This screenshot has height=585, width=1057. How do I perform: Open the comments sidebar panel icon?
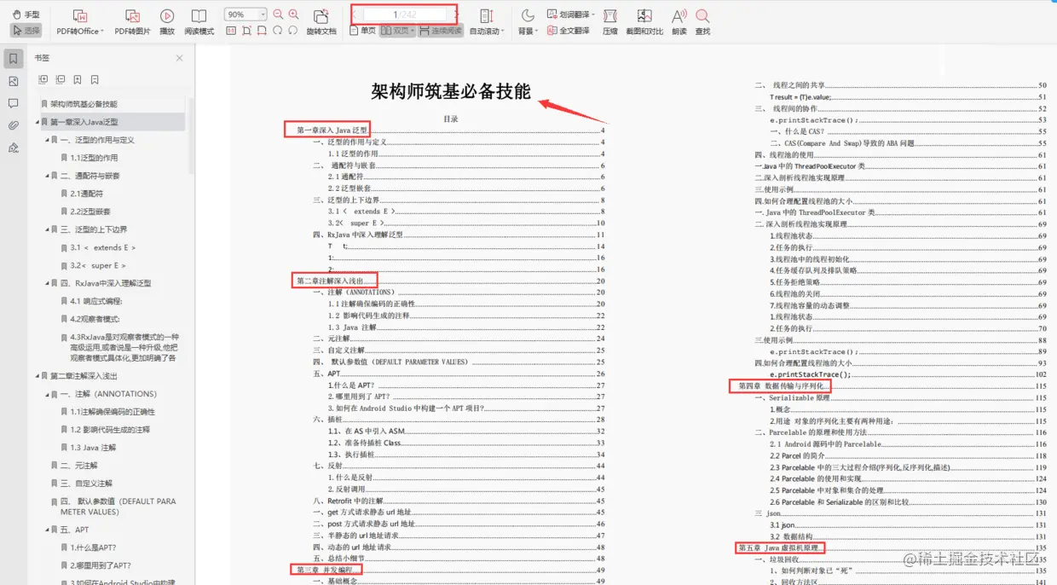pos(14,103)
